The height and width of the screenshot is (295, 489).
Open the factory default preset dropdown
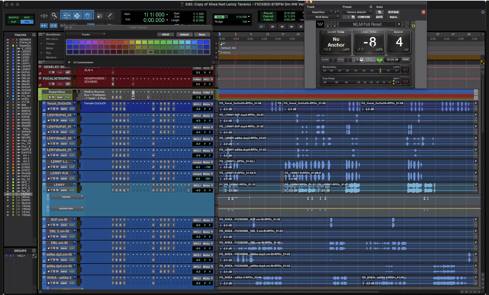tap(357, 12)
